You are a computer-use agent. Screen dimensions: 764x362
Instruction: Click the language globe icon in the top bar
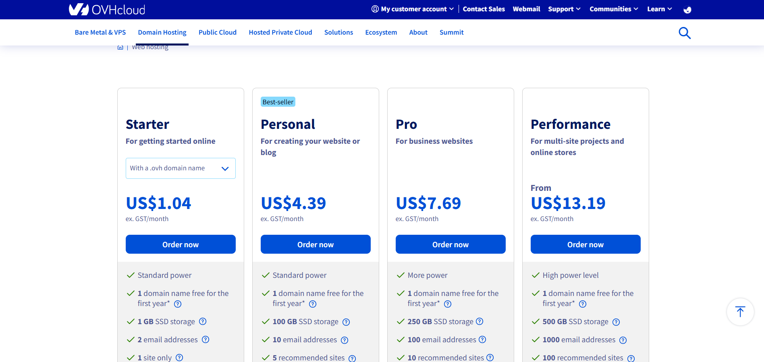[x=687, y=10]
